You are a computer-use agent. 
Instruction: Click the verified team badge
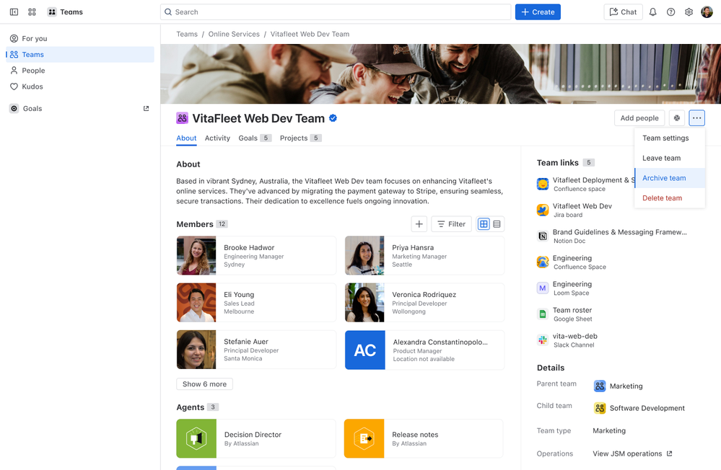tap(333, 118)
